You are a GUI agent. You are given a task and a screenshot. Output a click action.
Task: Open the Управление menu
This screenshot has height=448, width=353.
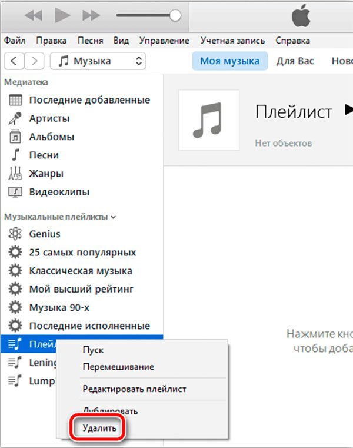pos(164,41)
